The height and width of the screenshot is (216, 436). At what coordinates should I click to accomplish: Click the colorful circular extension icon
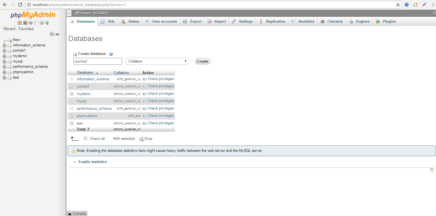pos(415,5)
